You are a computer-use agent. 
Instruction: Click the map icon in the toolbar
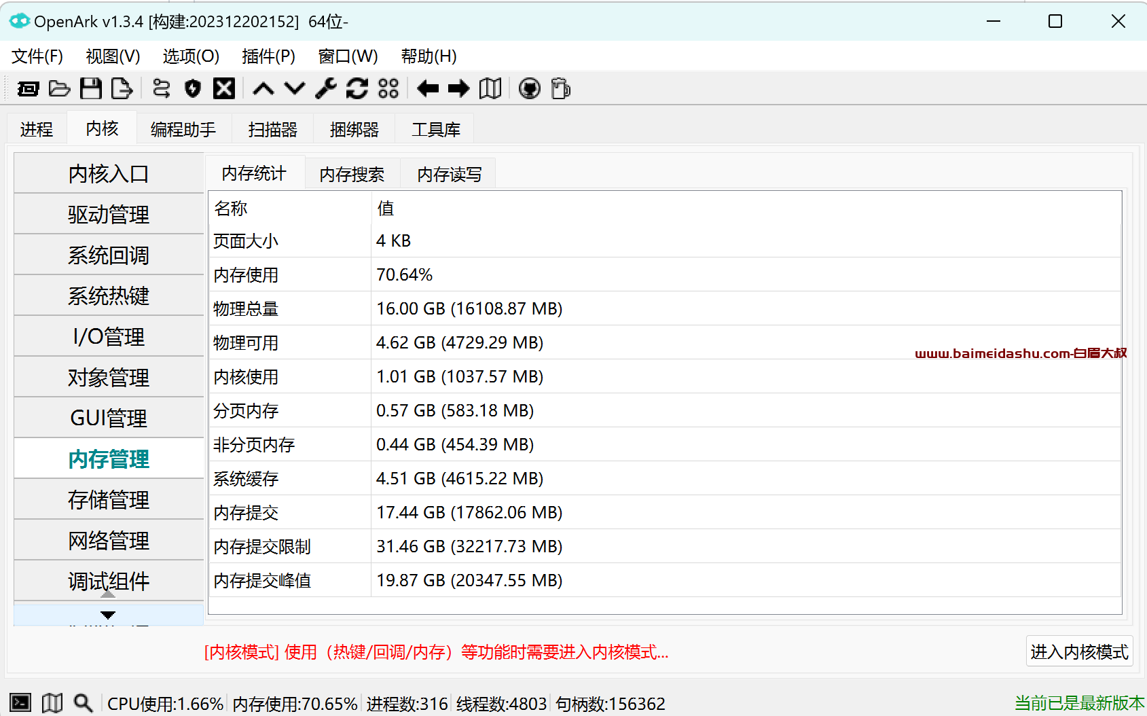coord(490,88)
